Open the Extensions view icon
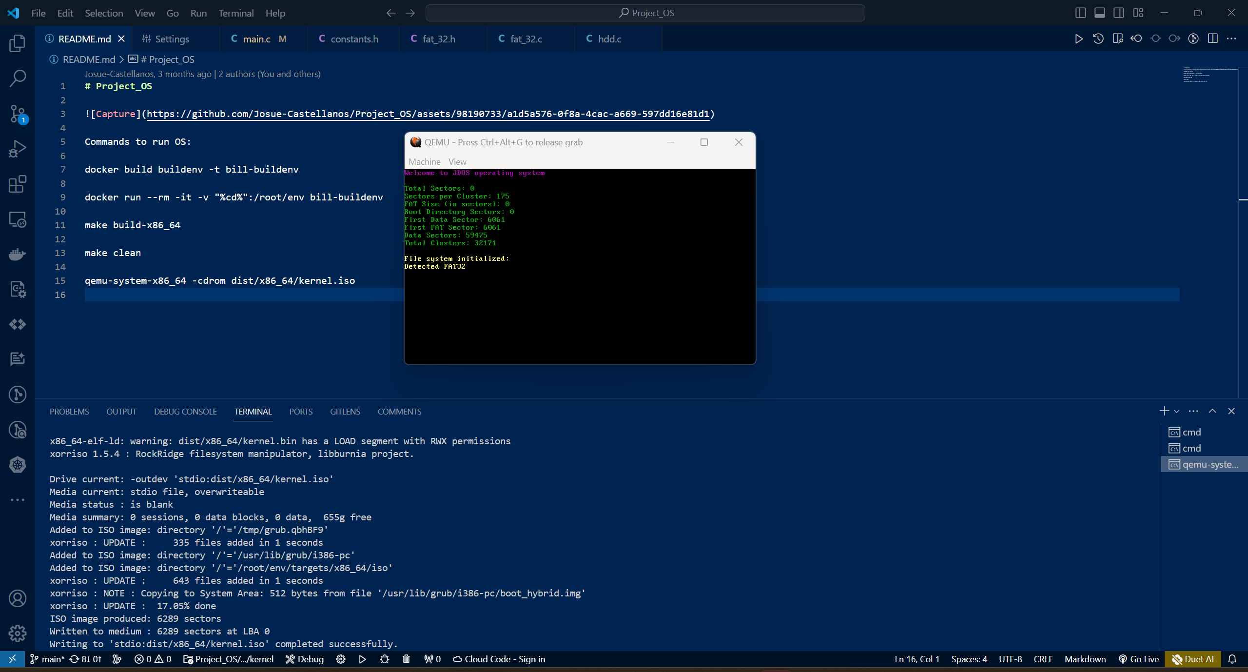The image size is (1248, 672). (x=18, y=184)
